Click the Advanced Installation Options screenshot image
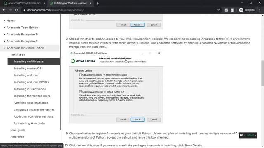The image size is (264, 148). click(x=116, y=87)
